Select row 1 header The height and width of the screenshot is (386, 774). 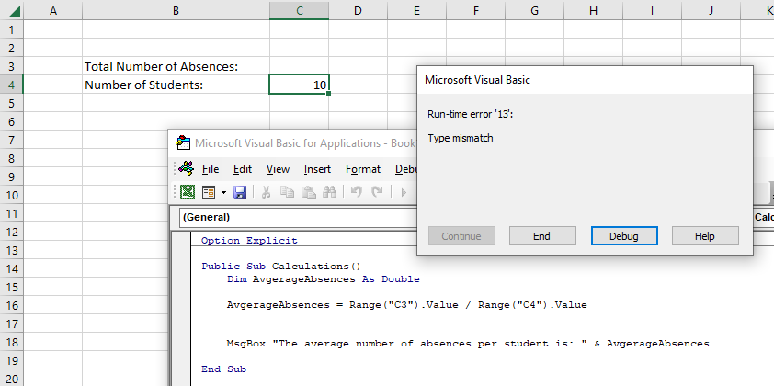[x=12, y=29]
